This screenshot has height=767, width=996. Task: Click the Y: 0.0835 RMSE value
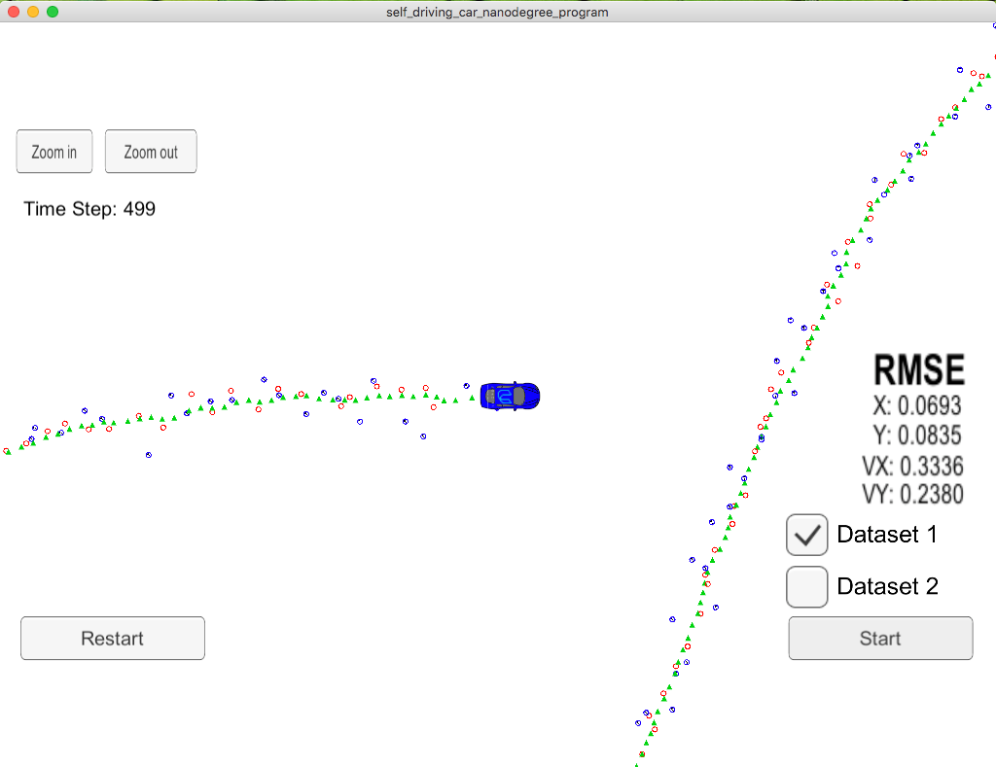click(x=917, y=436)
